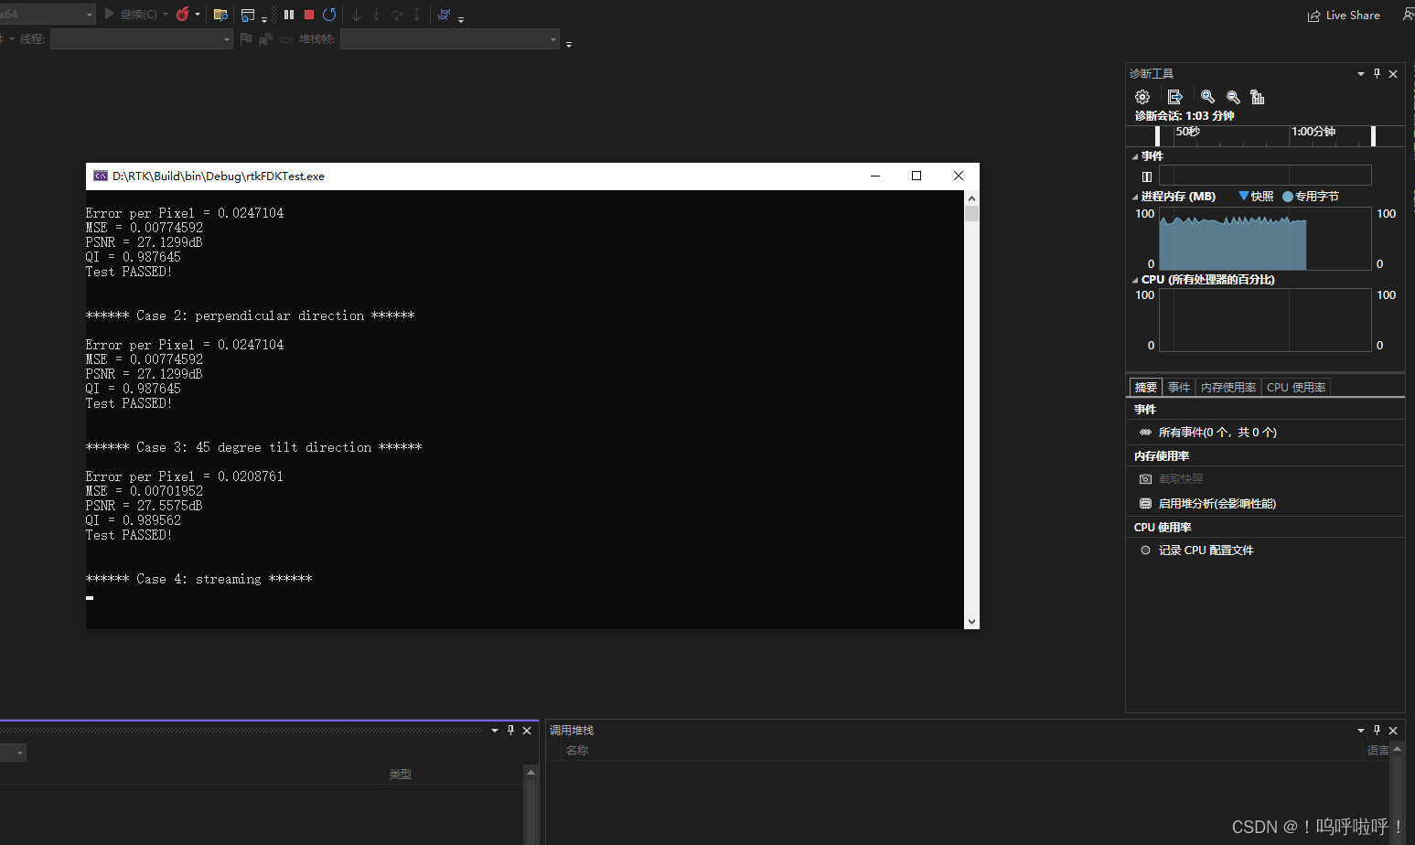Switch to the CPU 使用率 tab

(x=1296, y=388)
